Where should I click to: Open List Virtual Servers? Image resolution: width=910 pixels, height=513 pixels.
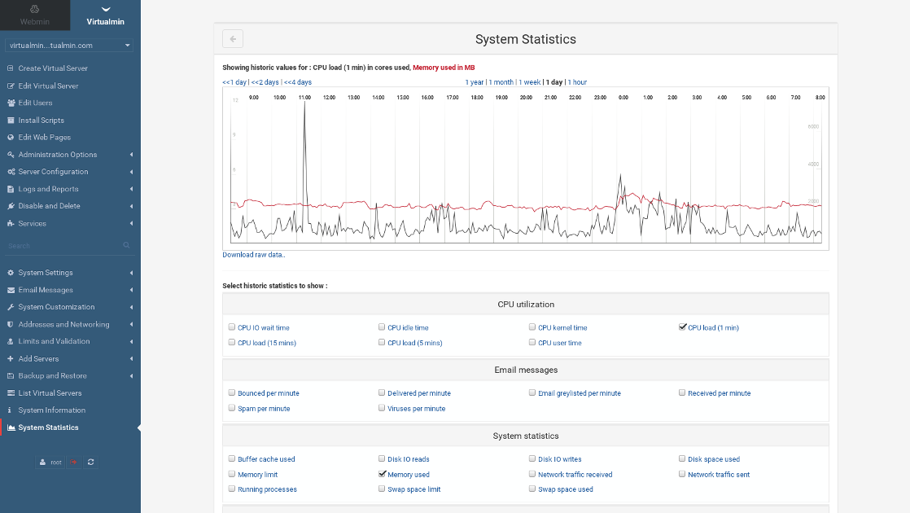pyautogui.click(x=50, y=393)
